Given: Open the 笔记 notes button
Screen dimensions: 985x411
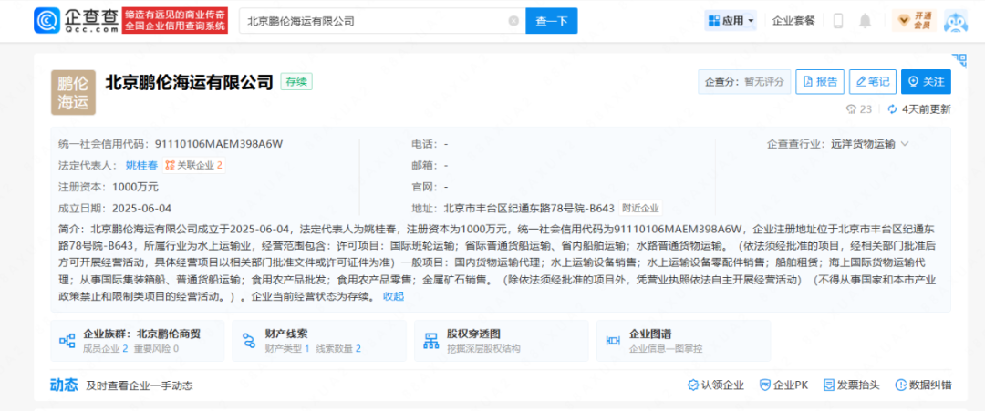Looking at the screenshot, I should click(x=873, y=82).
